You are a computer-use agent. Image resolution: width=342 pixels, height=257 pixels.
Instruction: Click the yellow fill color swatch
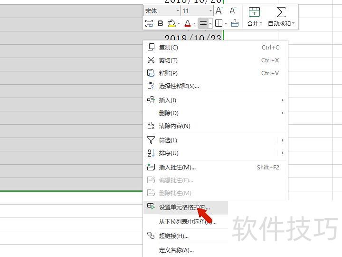[172, 23]
